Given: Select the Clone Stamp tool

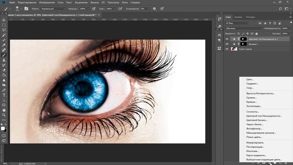Looking at the screenshot, I should pos(4,60).
